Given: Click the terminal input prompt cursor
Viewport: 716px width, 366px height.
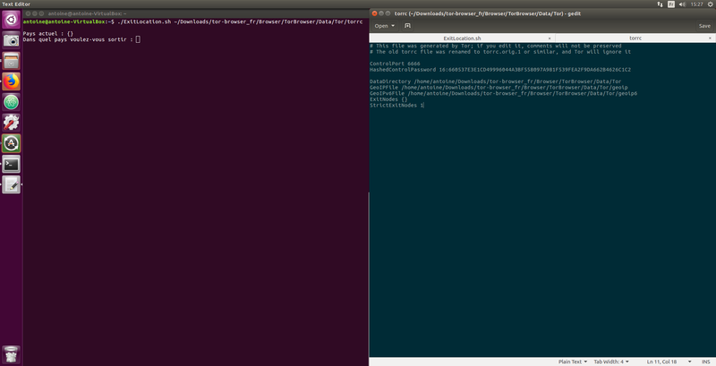Looking at the screenshot, I should pos(138,39).
